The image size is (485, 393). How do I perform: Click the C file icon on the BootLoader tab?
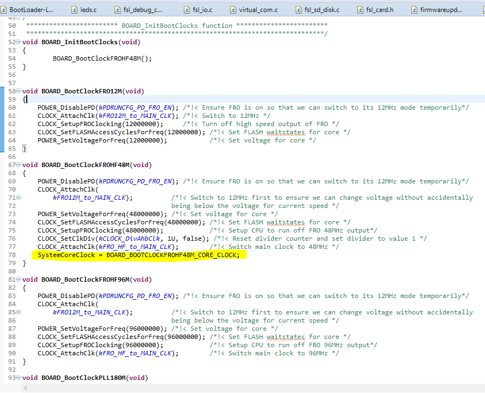(x=4, y=9)
